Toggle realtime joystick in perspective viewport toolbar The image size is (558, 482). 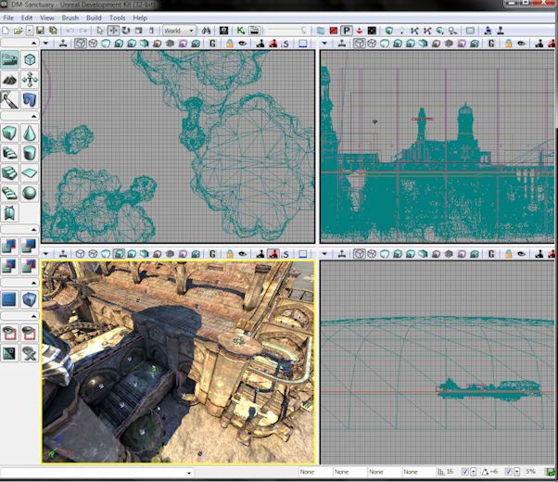pyautogui.click(x=63, y=254)
